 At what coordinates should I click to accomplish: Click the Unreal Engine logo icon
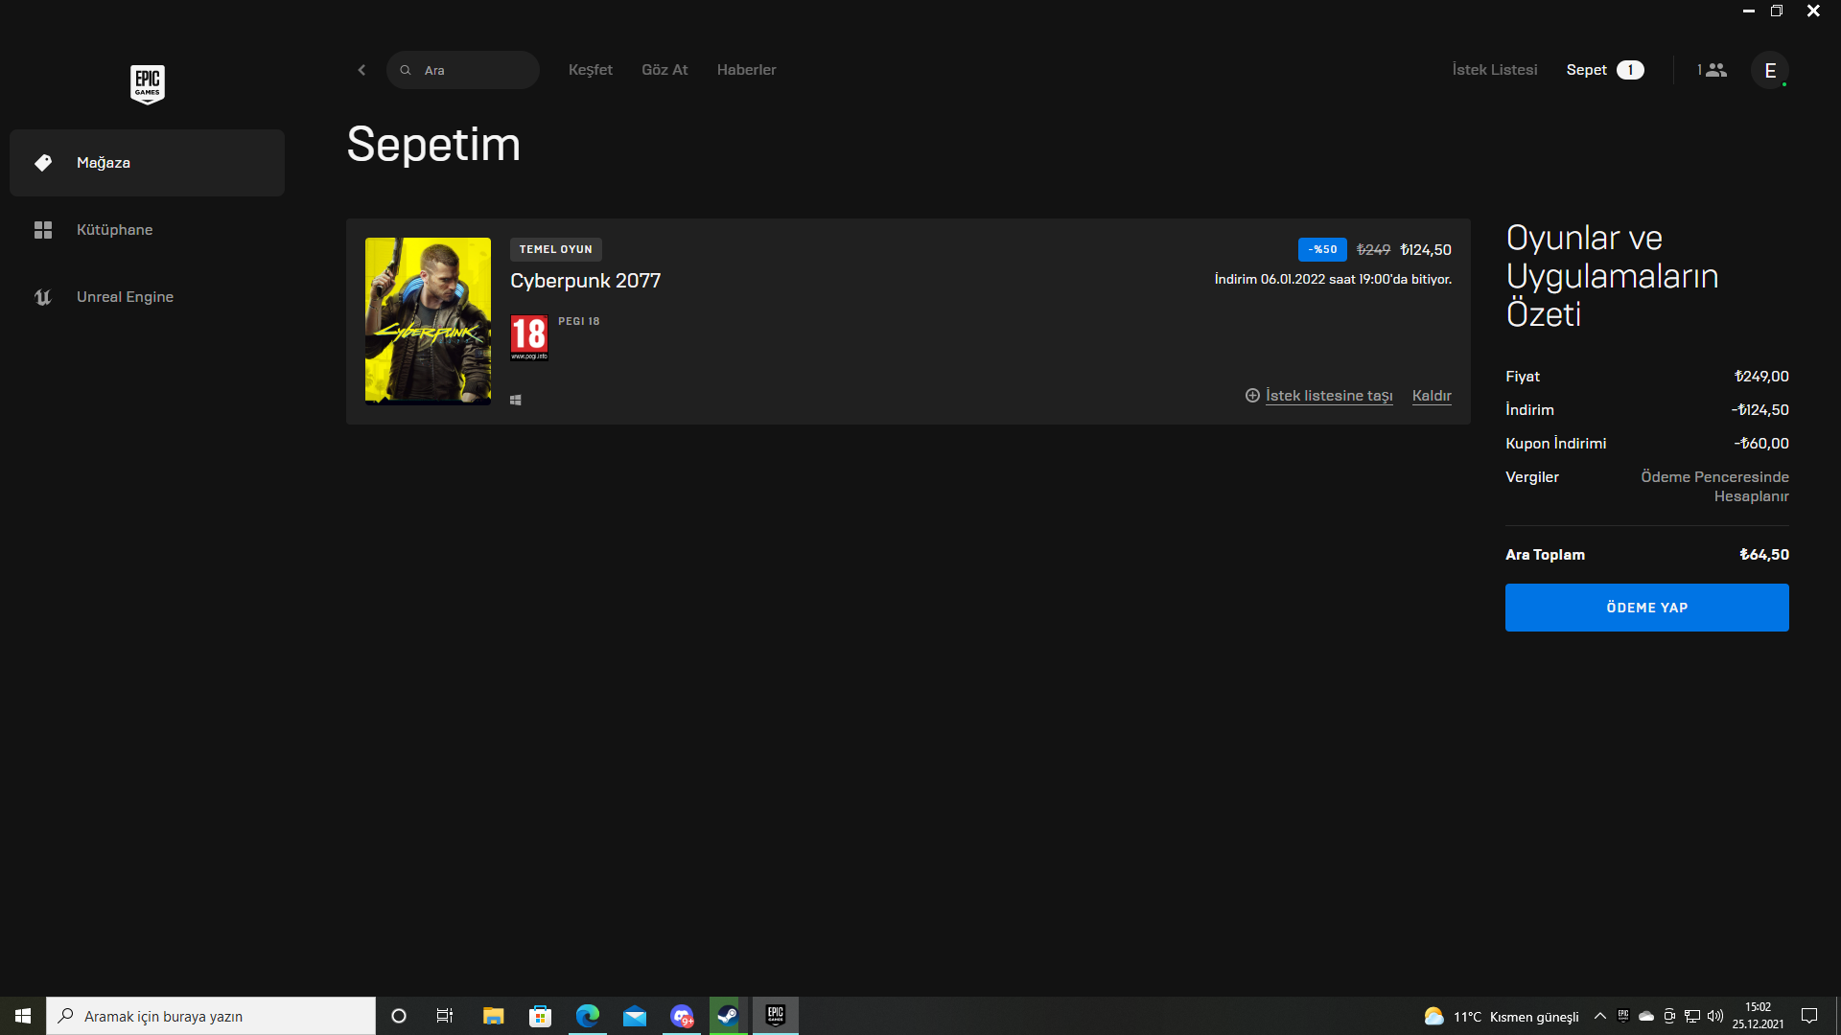[x=43, y=297]
